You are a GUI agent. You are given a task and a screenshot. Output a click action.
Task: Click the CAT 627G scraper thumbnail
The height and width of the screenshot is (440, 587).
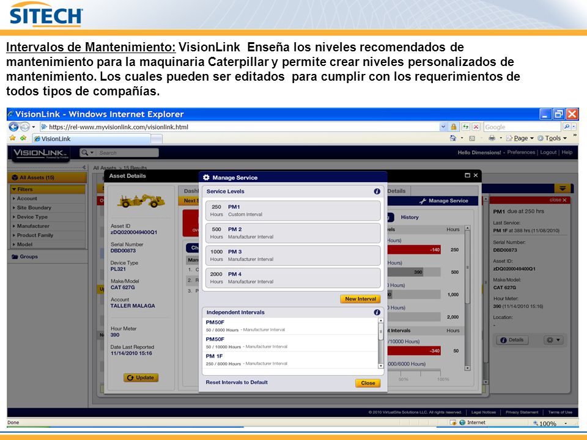[x=141, y=201]
